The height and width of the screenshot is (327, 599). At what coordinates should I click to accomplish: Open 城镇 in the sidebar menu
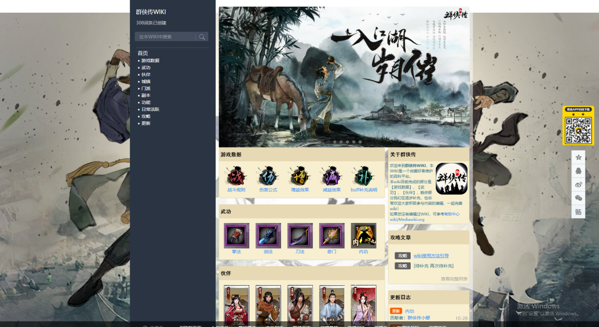[146, 81]
